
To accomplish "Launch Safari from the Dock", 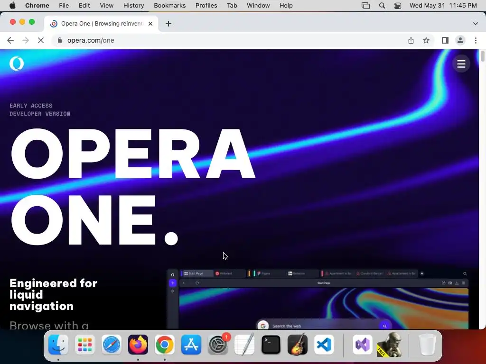I will click(x=111, y=345).
